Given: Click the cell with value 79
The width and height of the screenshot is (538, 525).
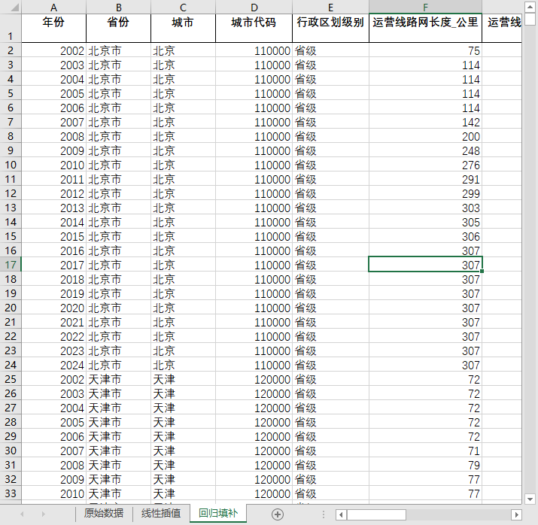Looking at the screenshot, I should tap(425, 465).
